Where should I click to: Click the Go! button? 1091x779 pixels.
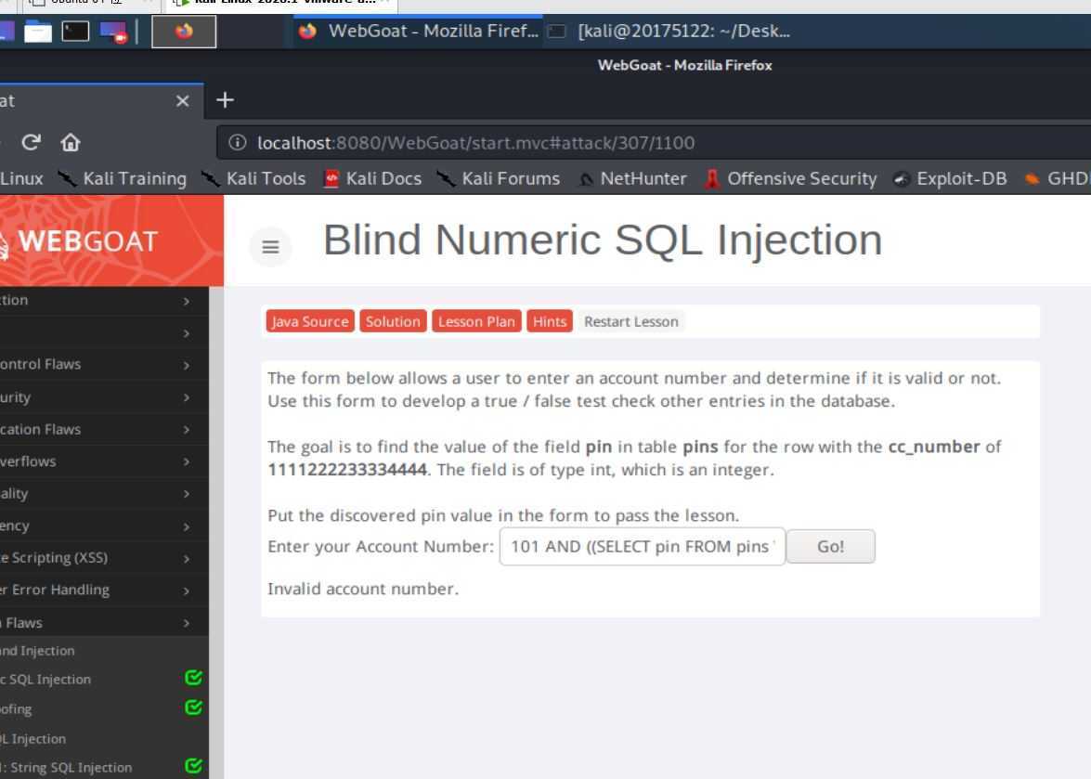[831, 547]
